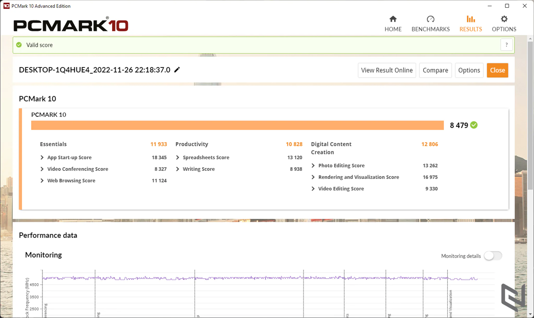Click the PCMARK 10 card title
The width and height of the screenshot is (534, 318).
coord(48,115)
